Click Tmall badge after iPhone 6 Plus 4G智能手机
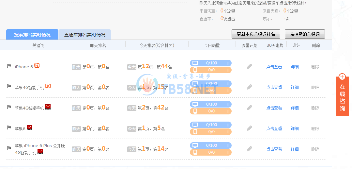This screenshot has width=352, height=169. 40,151
